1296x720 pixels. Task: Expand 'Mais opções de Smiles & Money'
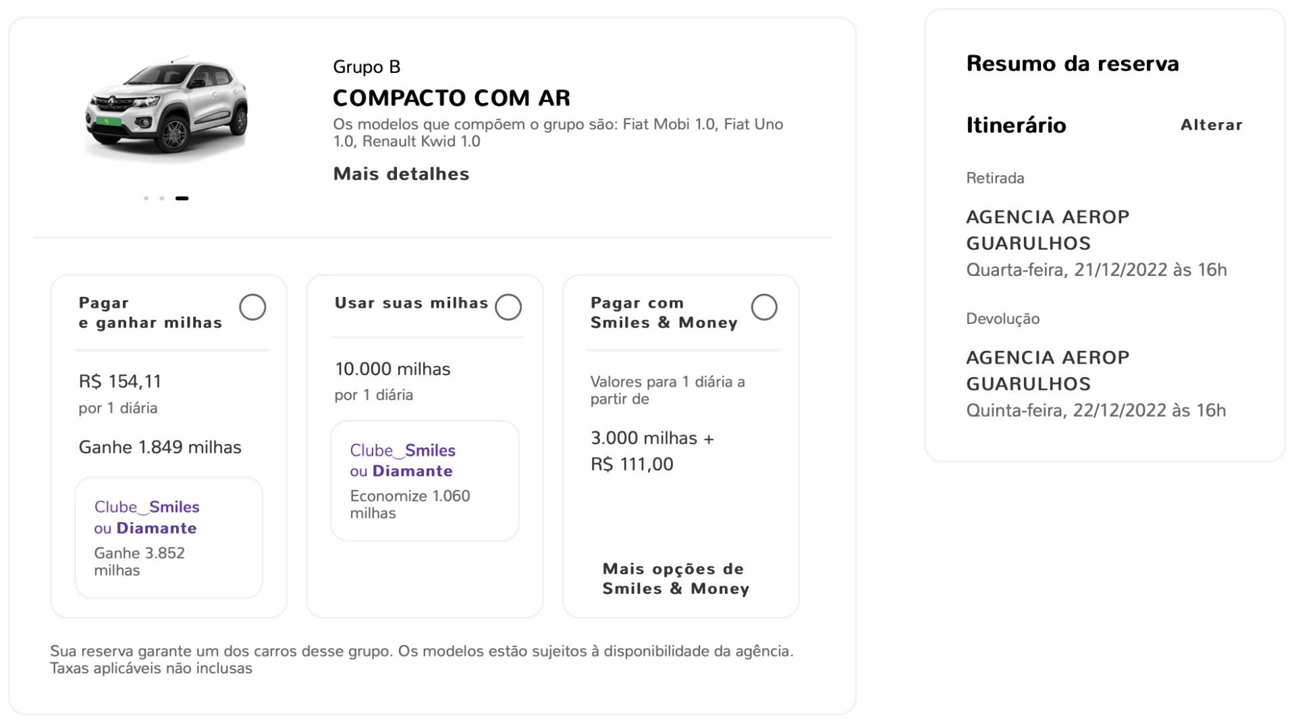pos(676,579)
